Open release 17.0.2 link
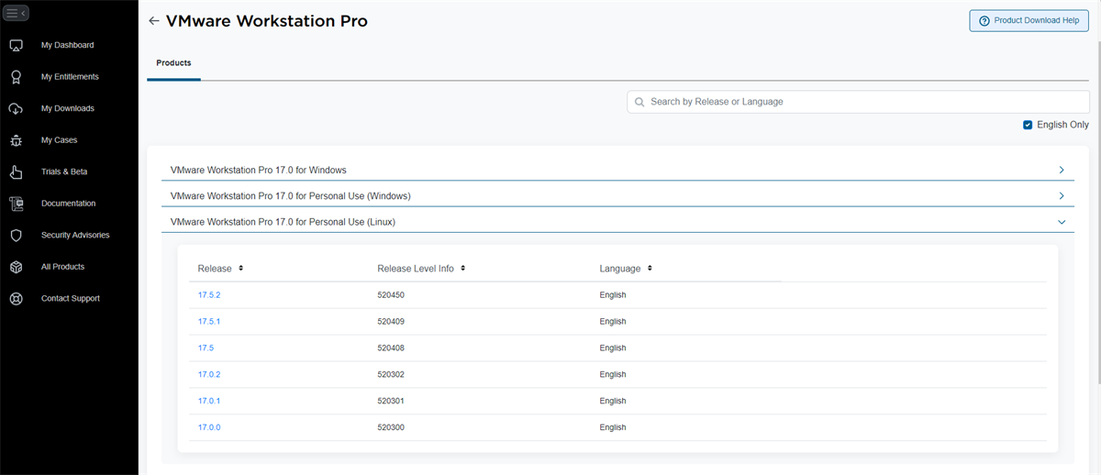The height and width of the screenshot is (475, 1101). (209, 374)
